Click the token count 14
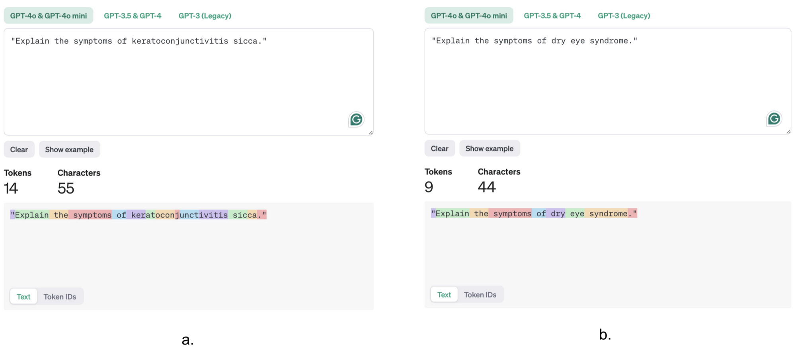Viewport: 796px width, 357px height. click(11, 188)
